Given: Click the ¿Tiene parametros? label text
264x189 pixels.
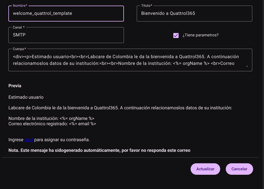Looking at the screenshot, I should point(201,35).
